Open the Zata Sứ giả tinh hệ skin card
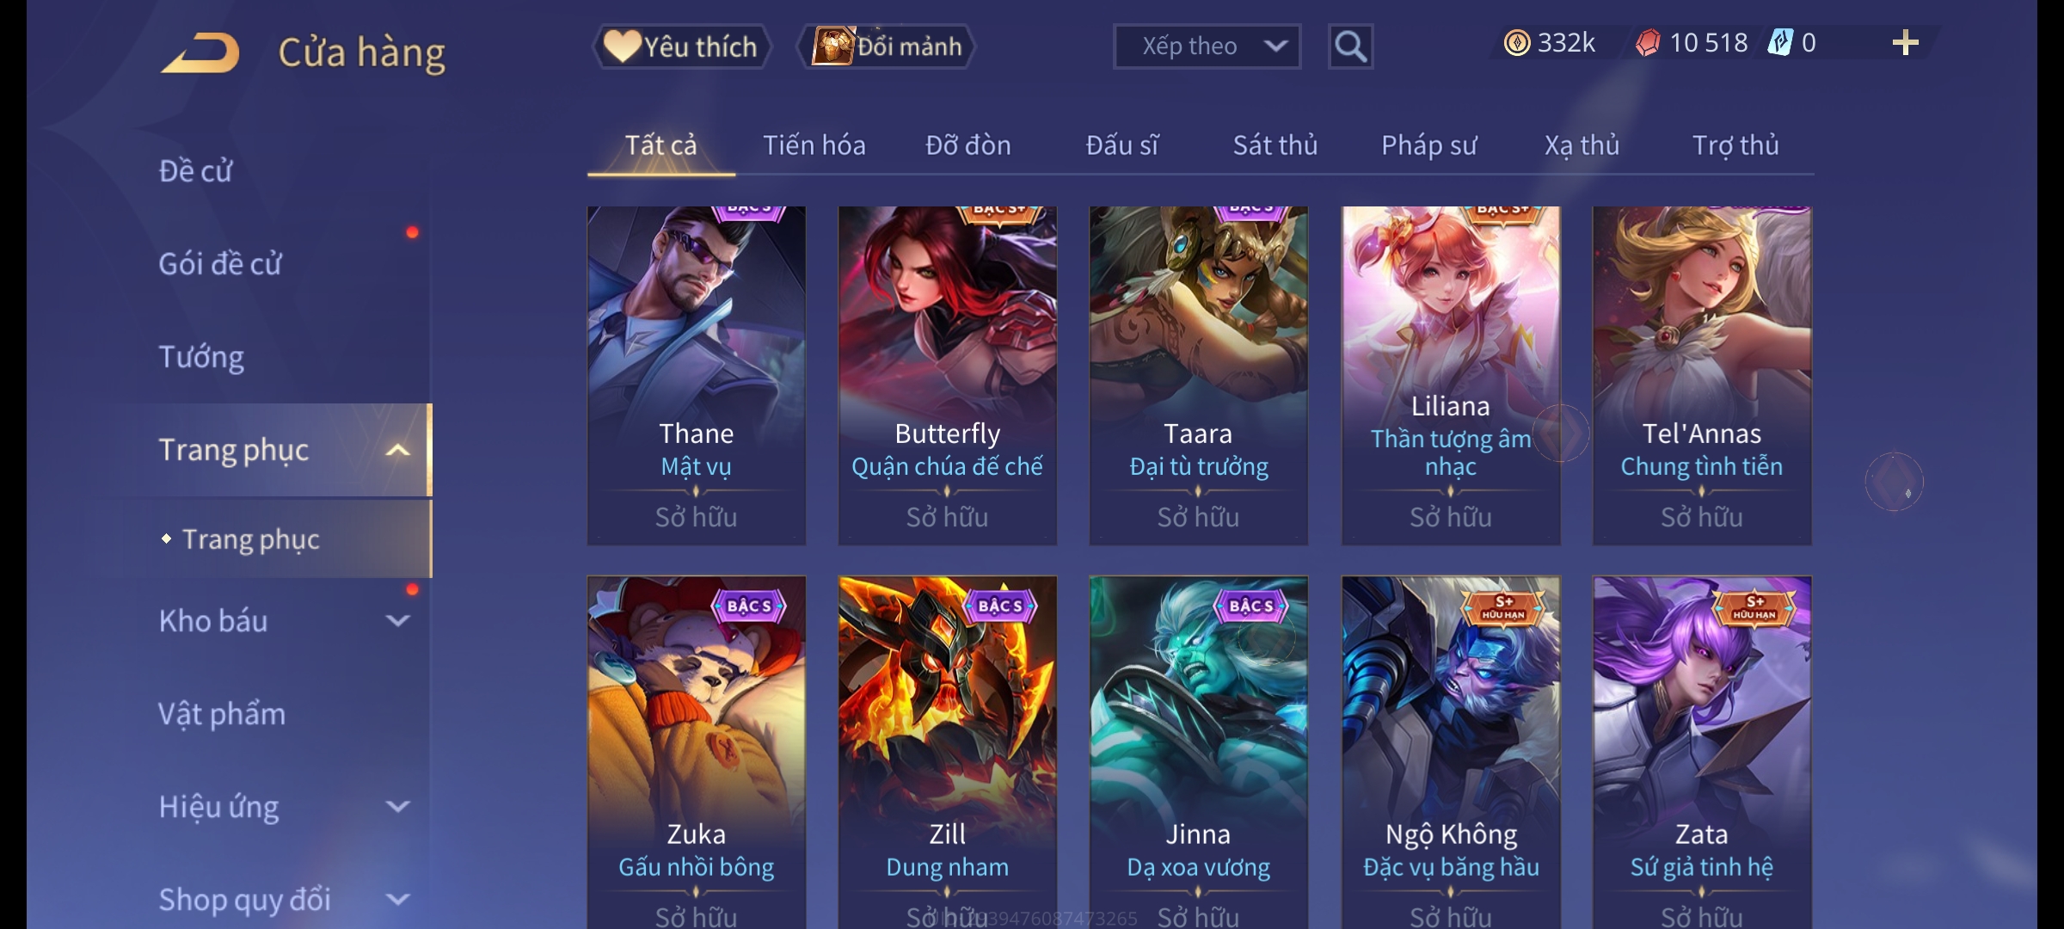This screenshot has height=929, width=2064. point(1701,752)
